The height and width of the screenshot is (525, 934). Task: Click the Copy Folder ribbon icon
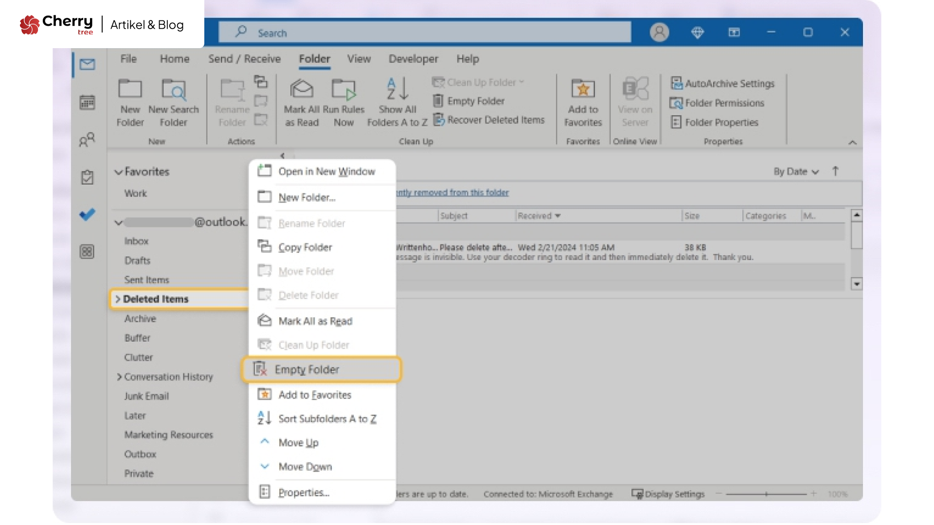(x=261, y=82)
